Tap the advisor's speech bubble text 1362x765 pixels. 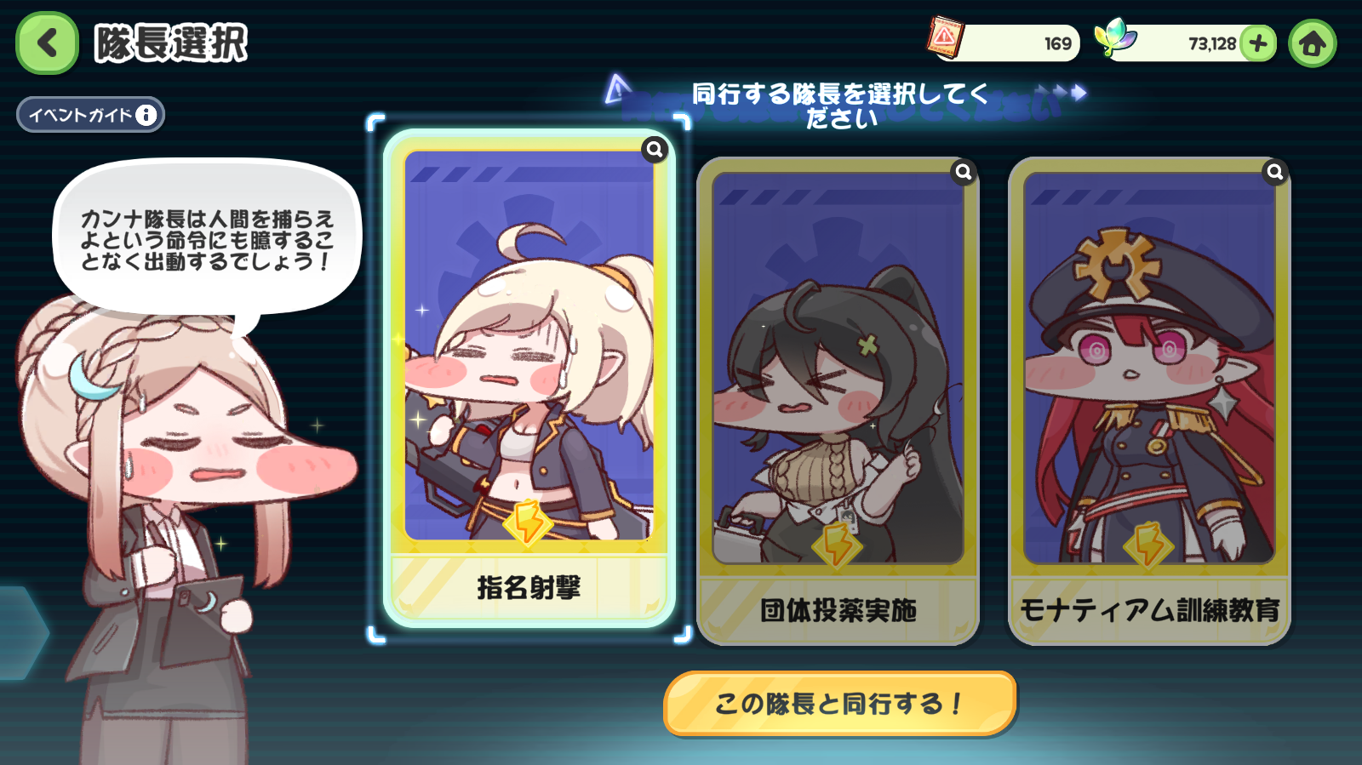click(x=206, y=240)
